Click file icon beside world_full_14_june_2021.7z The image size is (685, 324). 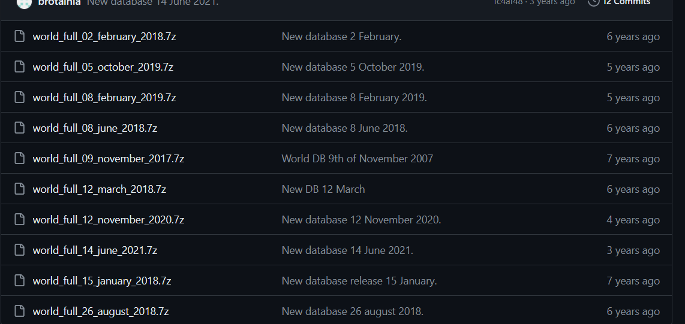click(x=19, y=250)
